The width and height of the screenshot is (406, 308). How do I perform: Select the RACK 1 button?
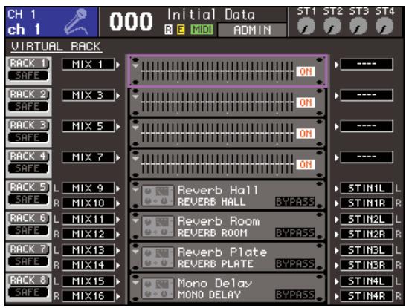point(28,64)
